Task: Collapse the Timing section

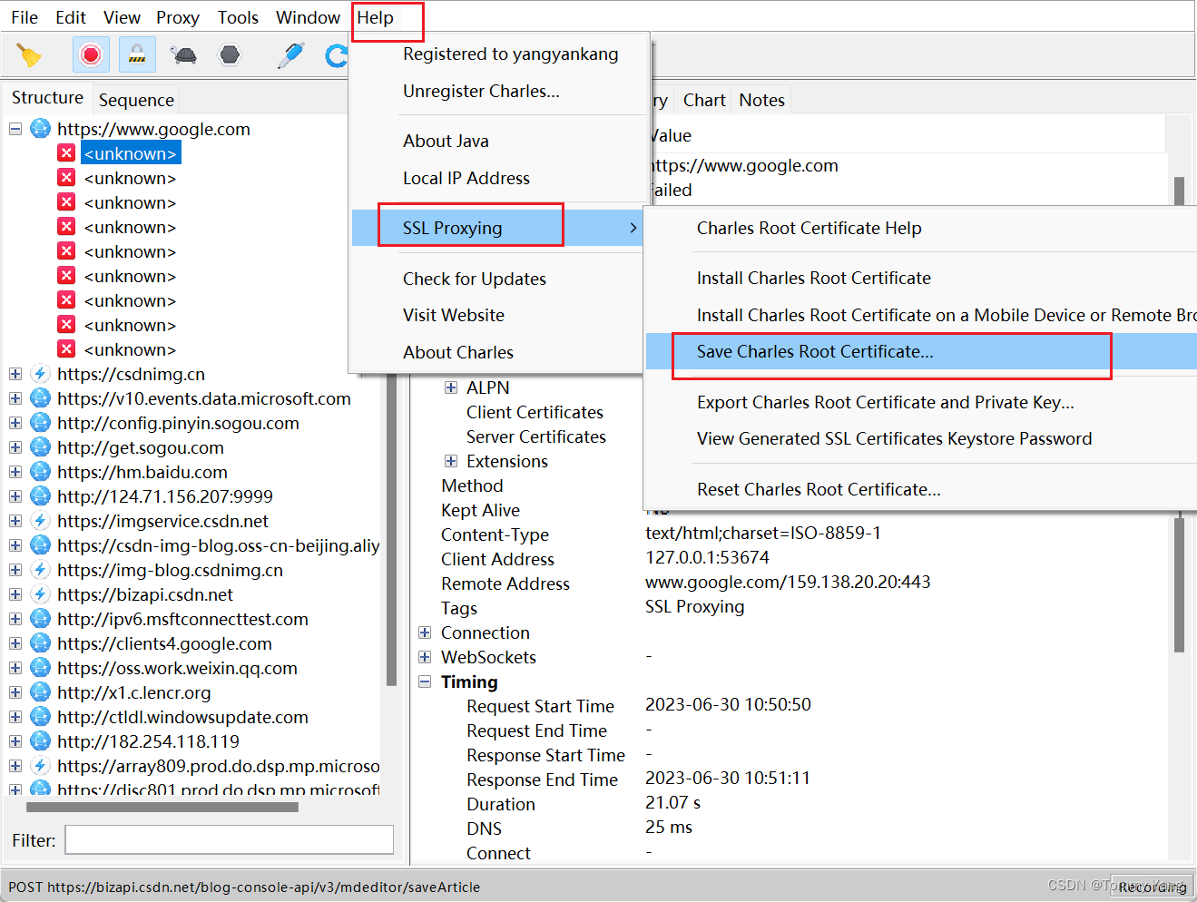Action: point(425,681)
